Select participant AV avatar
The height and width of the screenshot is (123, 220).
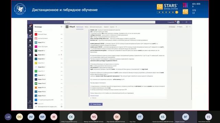coord(31,117)
